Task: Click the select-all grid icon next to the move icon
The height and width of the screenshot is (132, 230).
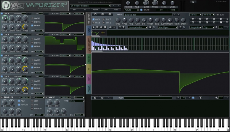Action: (x=97, y=27)
